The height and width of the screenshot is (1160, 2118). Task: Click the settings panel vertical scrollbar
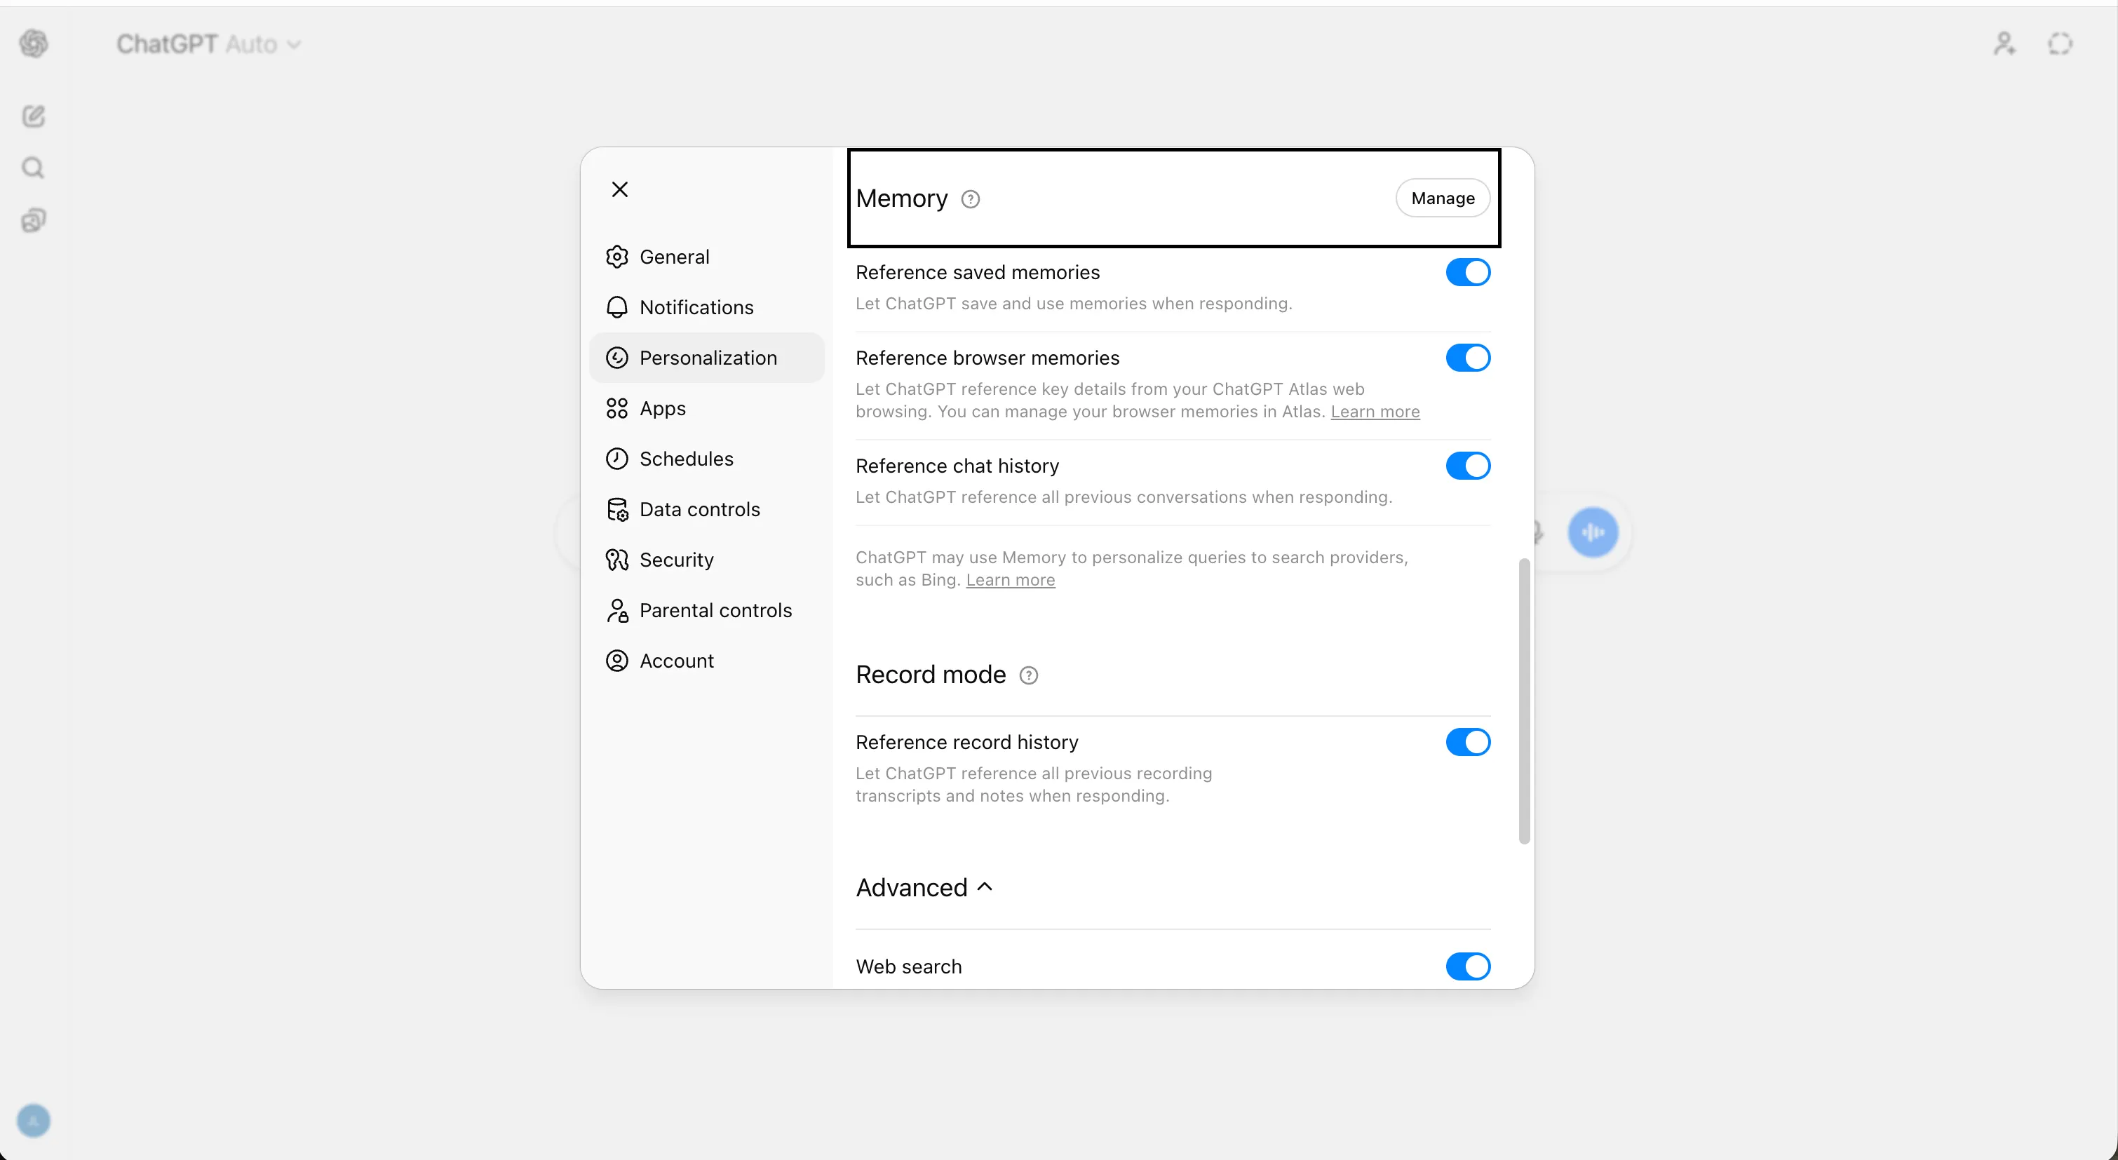point(1523,701)
